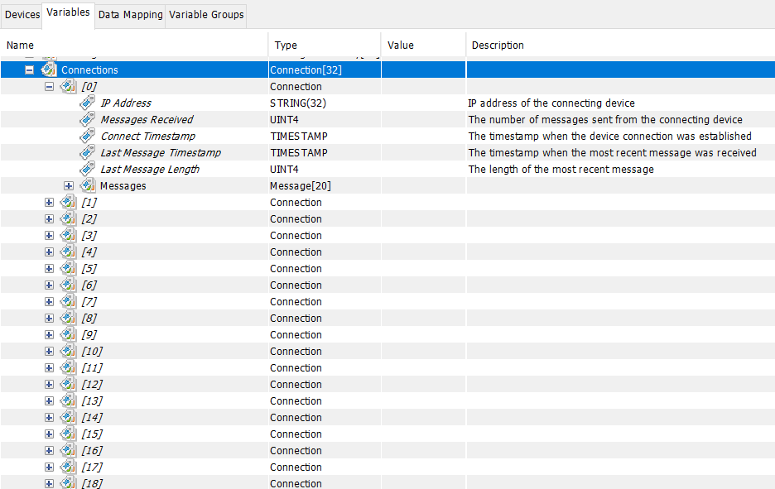Expand connection [1]

pyautogui.click(x=49, y=202)
